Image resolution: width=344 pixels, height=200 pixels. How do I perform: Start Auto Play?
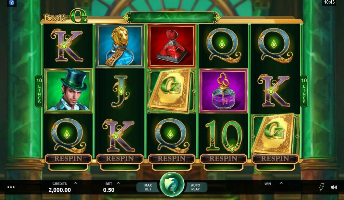(195, 187)
